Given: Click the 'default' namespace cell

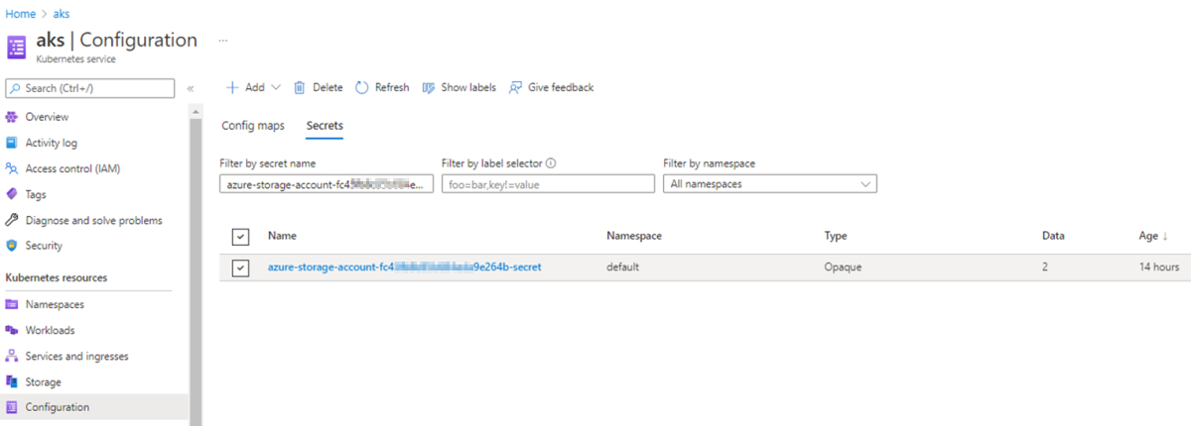Looking at the screenshot, I should tap(622, 267).
